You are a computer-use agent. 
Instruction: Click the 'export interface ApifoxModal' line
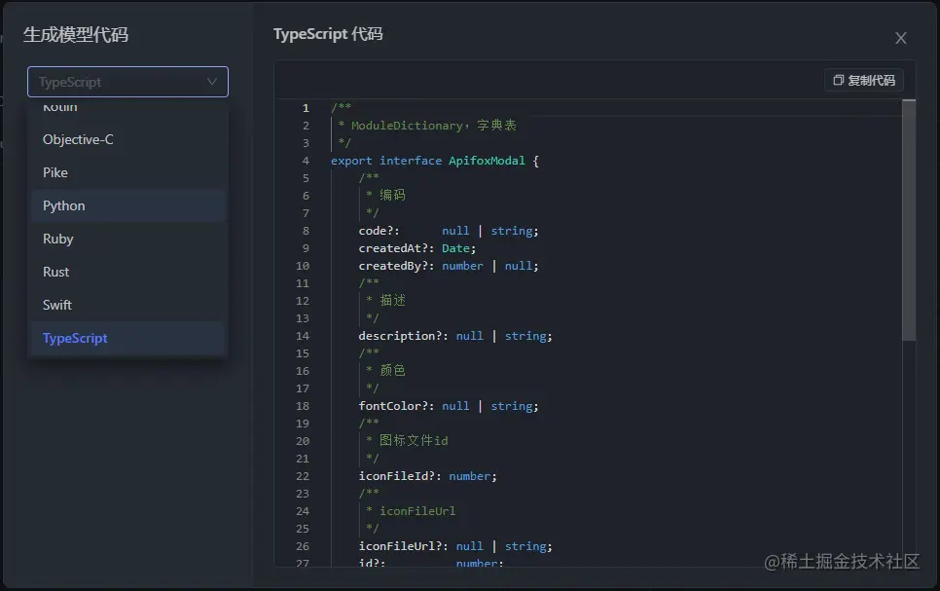435,161
